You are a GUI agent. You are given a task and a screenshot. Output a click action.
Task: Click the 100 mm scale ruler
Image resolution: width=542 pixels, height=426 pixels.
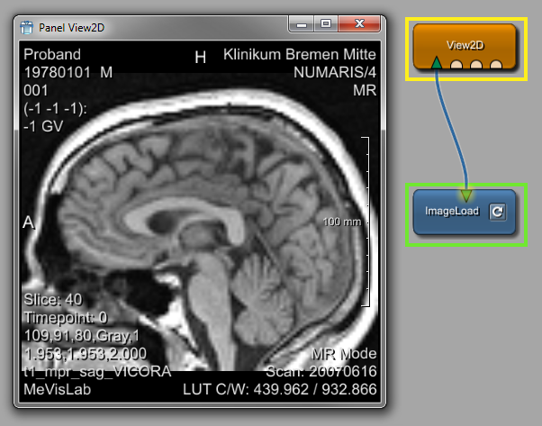click(366, 222)
